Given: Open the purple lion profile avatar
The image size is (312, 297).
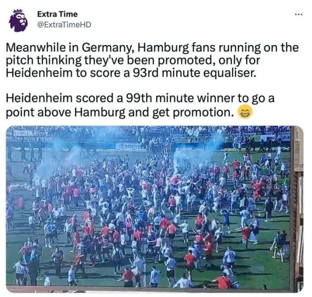Looking at the screenshot, I should click(18, 20).
